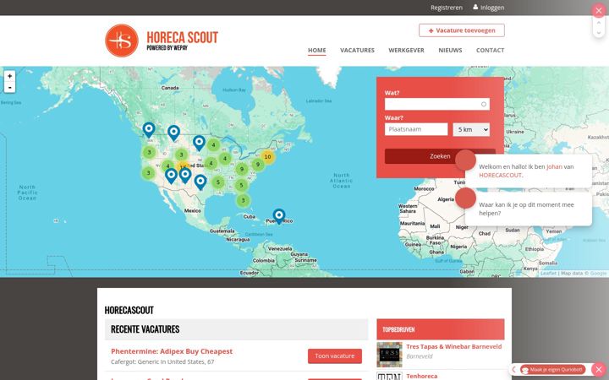This screenshot has height=380, width=609.
Task: Click the 'Barneveld' location text
Action: click(420, 356)
